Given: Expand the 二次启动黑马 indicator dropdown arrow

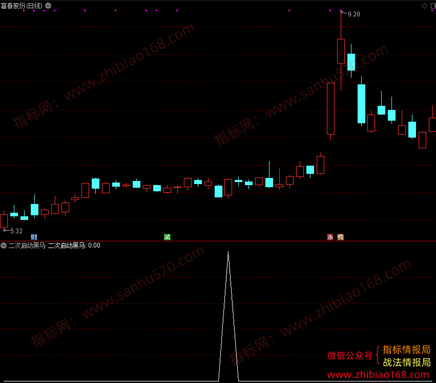Looking at the screenshot, I should pyautogui.click(x=4, y=245).
